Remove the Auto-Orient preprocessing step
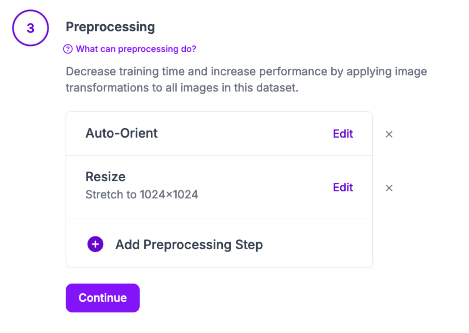The image size is (469, 333). tap(389, 134)
